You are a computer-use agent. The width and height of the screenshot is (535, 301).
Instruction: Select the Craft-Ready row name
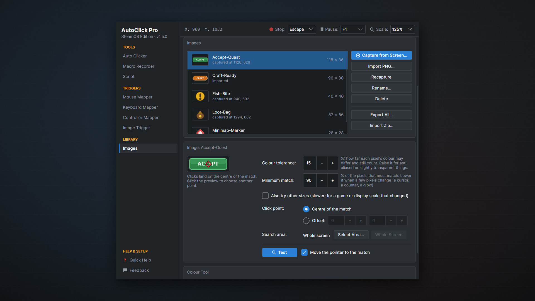point(224,76)
